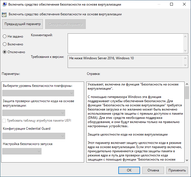
Task: Click the "Применить" button
Action: click(x=177, y=170)
